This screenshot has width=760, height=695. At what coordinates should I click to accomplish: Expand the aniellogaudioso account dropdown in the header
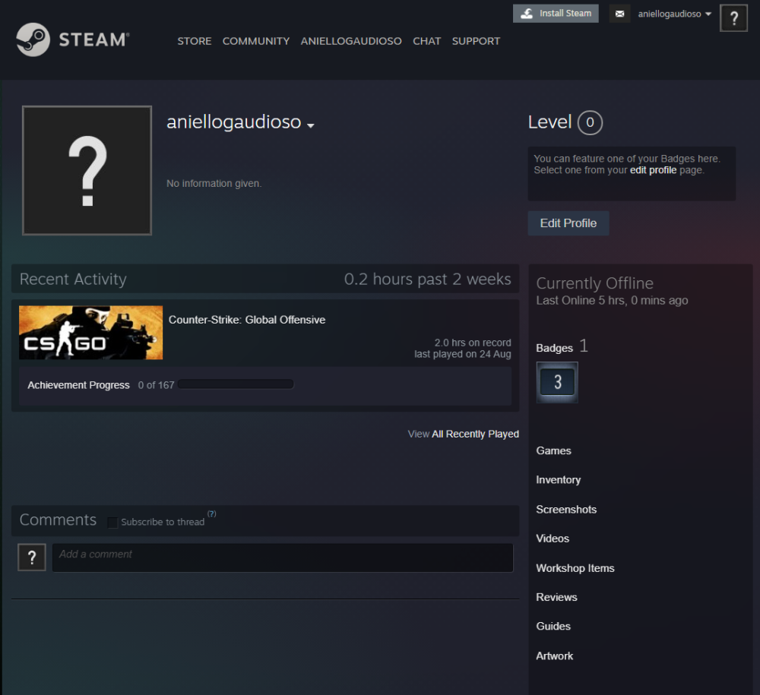tap(674, 14)
